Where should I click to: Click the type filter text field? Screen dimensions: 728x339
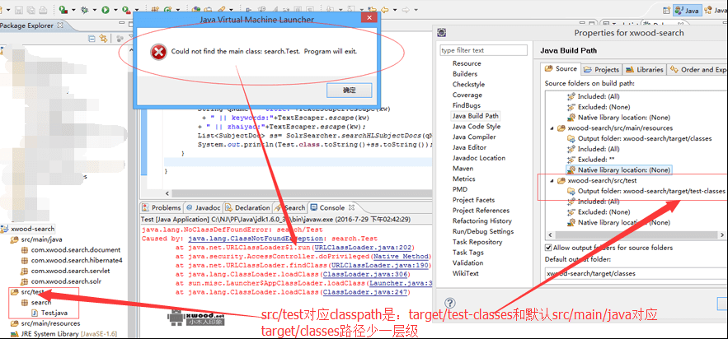pyautogui.click(x=483, y=50)
